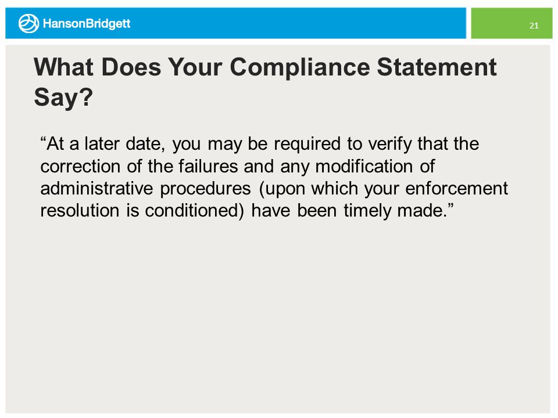
Task: Select the HansonBridgett company name text
Action: (87, 24)
